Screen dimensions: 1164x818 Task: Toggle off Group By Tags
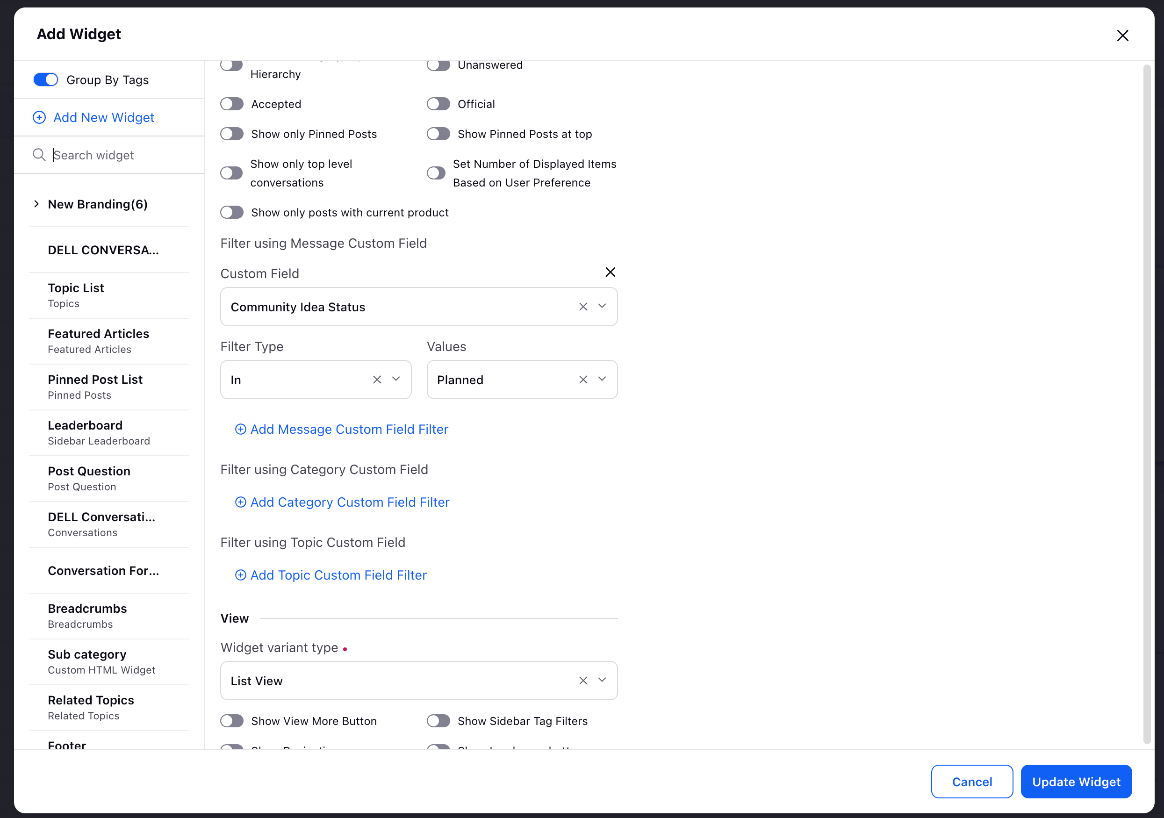point(46,79)
